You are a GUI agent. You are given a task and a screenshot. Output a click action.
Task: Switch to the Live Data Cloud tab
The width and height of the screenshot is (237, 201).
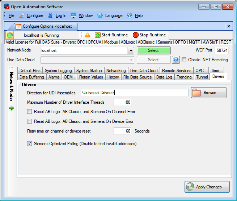click(144, 70)
